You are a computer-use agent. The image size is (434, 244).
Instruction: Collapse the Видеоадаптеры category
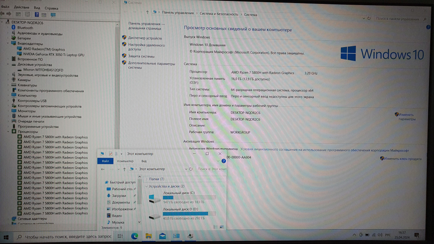pyautogui.click(x=8, y=43)
